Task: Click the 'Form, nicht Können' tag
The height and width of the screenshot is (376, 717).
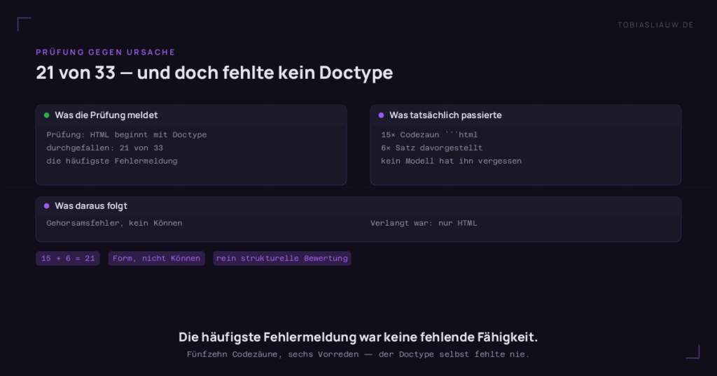Action: pyautogui.click(x=156, y=259)
